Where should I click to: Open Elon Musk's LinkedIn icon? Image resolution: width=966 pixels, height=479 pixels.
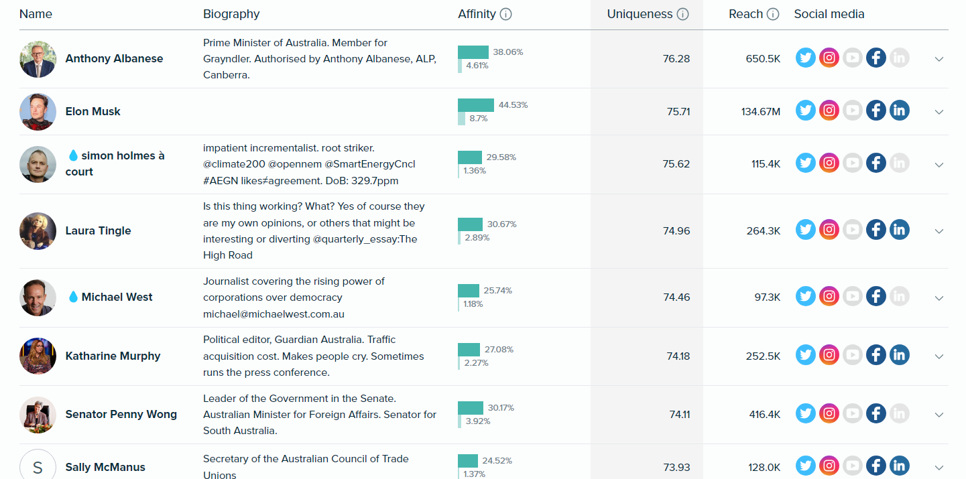[900, 111]
